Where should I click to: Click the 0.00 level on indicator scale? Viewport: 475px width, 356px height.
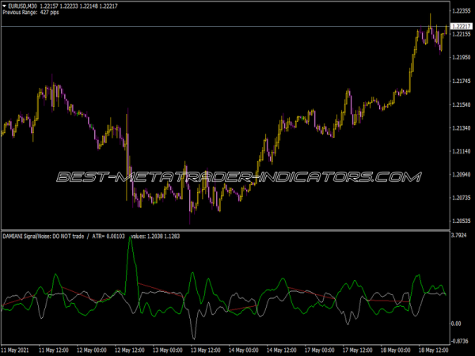point(456,324)
